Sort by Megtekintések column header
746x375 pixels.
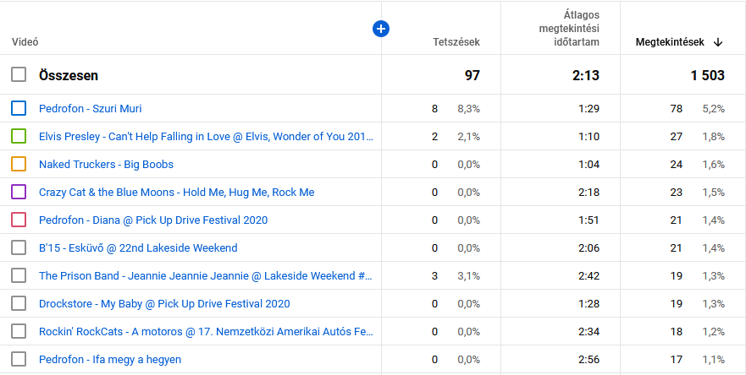[x=670, y=42]
